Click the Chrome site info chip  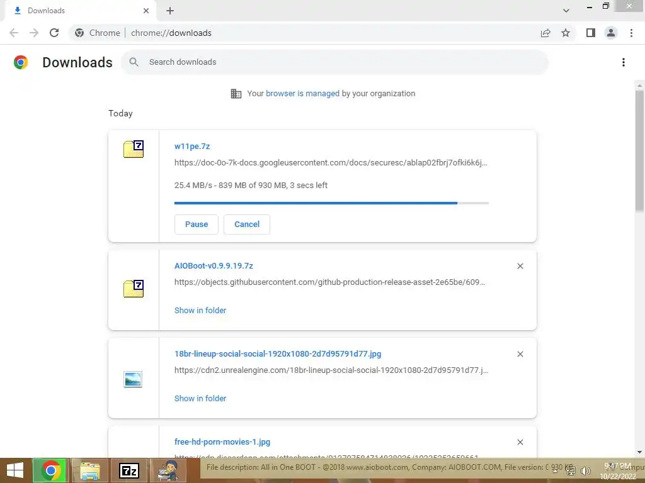[x=98, y=33]
